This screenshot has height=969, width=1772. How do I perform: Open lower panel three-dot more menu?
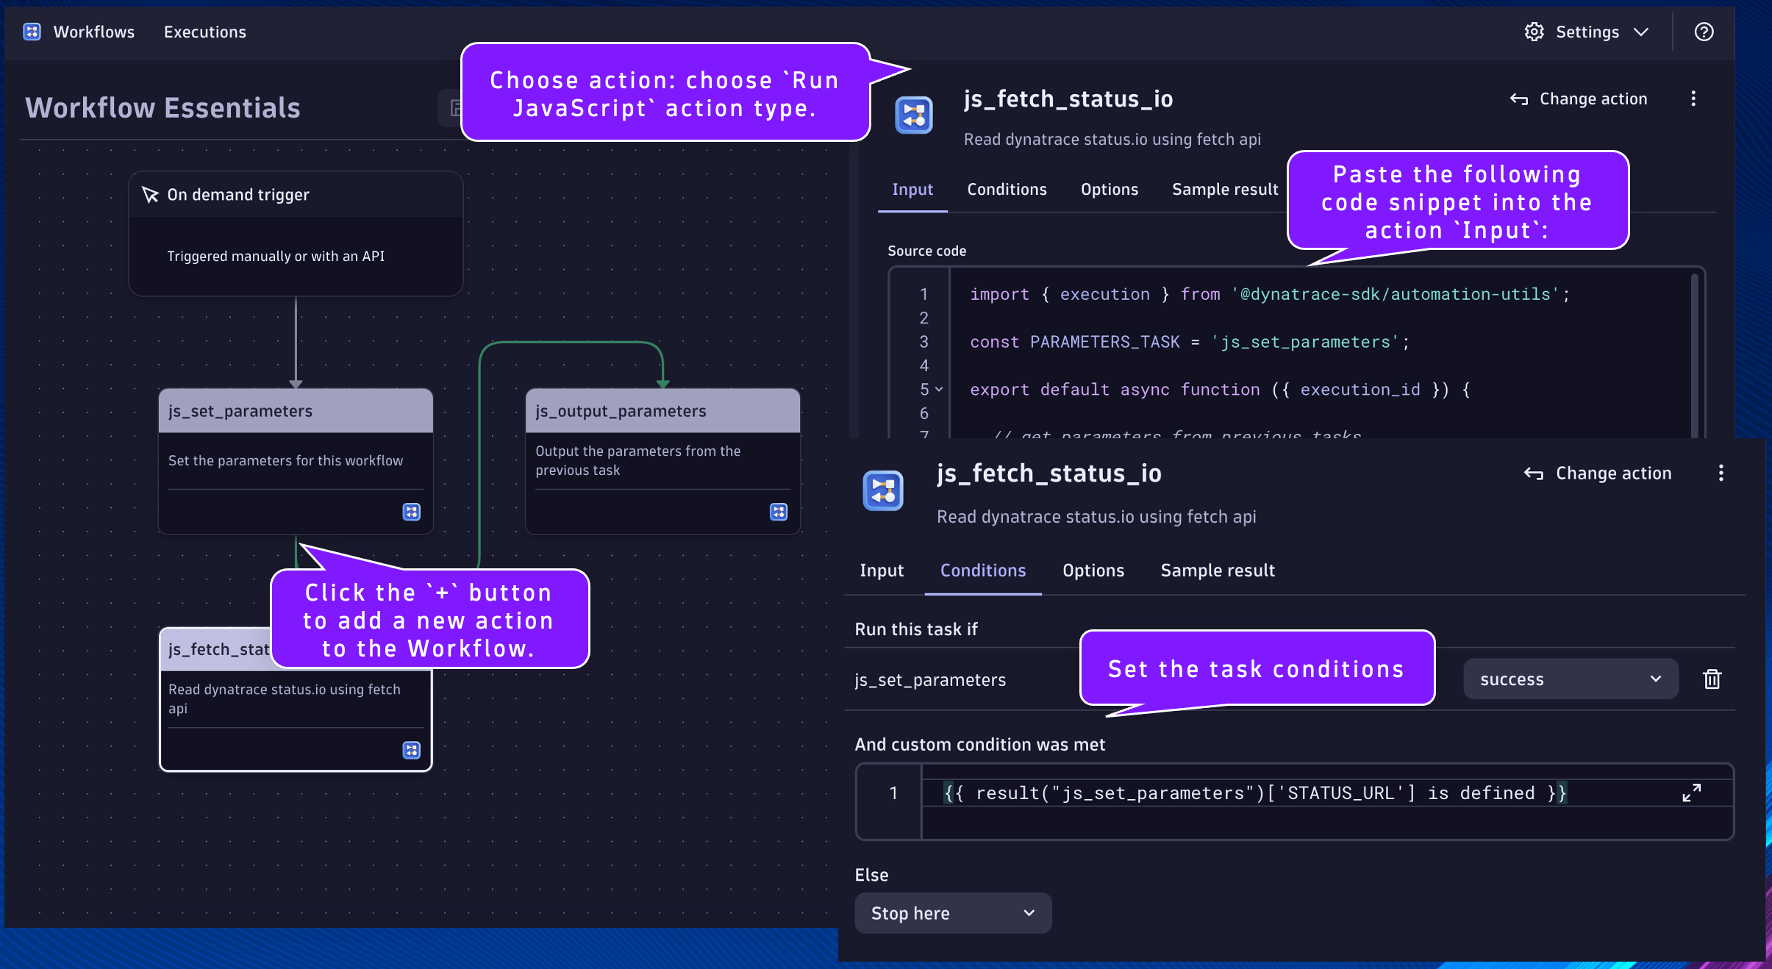[1721, 473]
